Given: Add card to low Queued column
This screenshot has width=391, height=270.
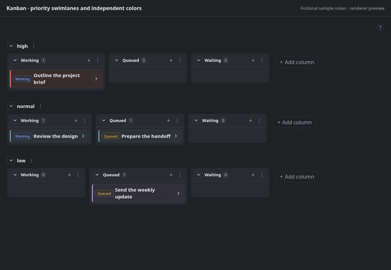Looking at the screenshot, I should 171,175.
